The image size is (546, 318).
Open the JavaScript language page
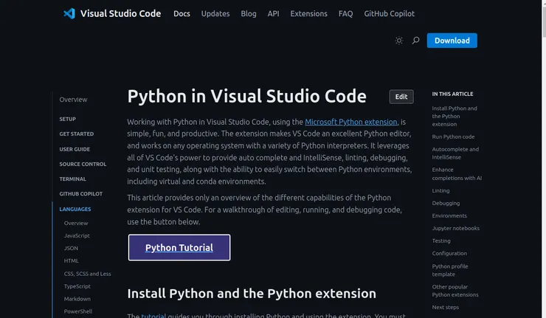coord(77,236)
